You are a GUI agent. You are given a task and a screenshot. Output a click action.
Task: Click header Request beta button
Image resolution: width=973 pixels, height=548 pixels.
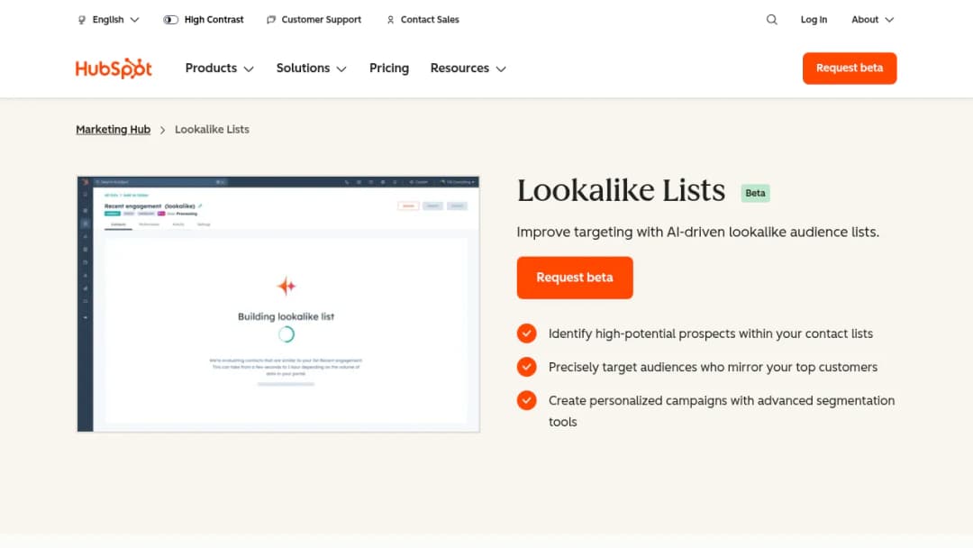coord(850,68)
